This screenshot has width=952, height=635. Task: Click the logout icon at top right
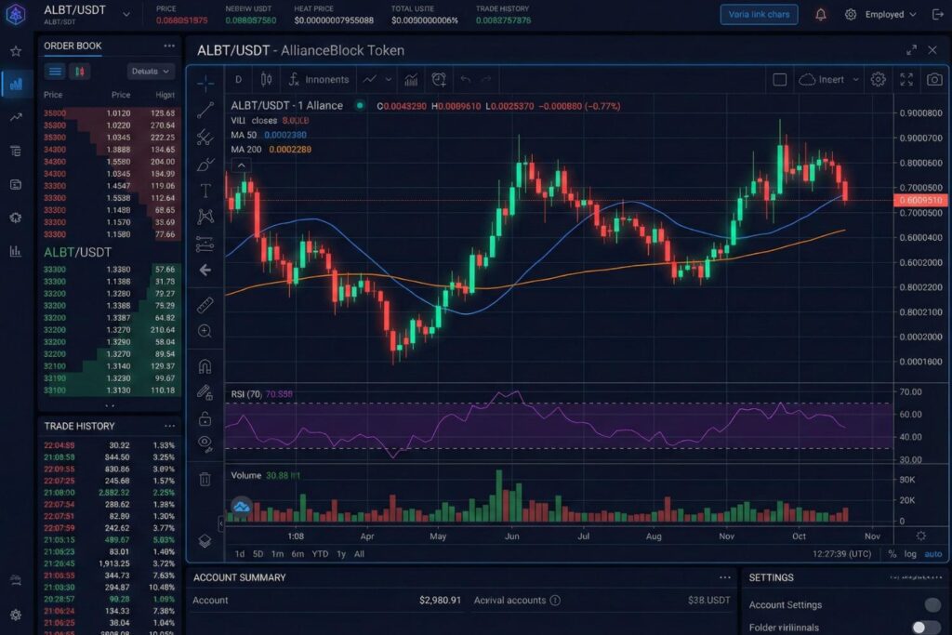coord(937,14)
